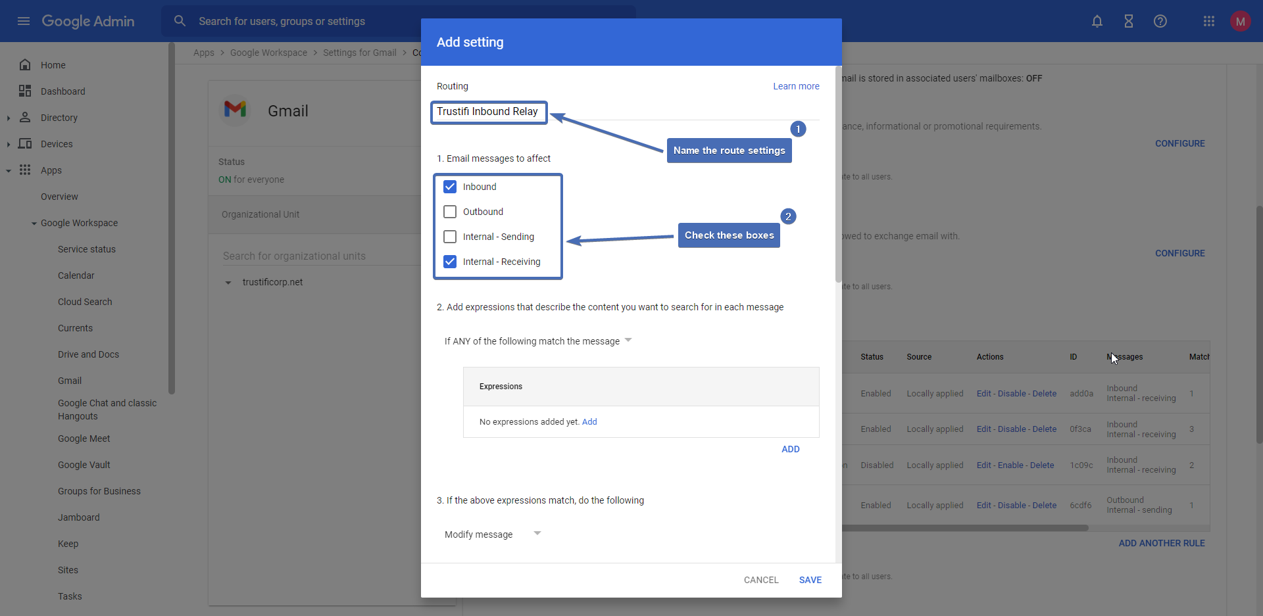Open Groups for Business in sidebar
This screenshot has height=616, width=1263.
click(99, 491)
